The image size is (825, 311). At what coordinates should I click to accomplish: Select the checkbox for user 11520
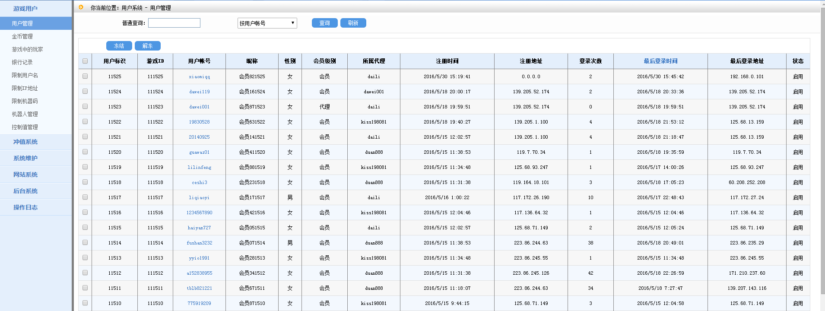[85, 152]
